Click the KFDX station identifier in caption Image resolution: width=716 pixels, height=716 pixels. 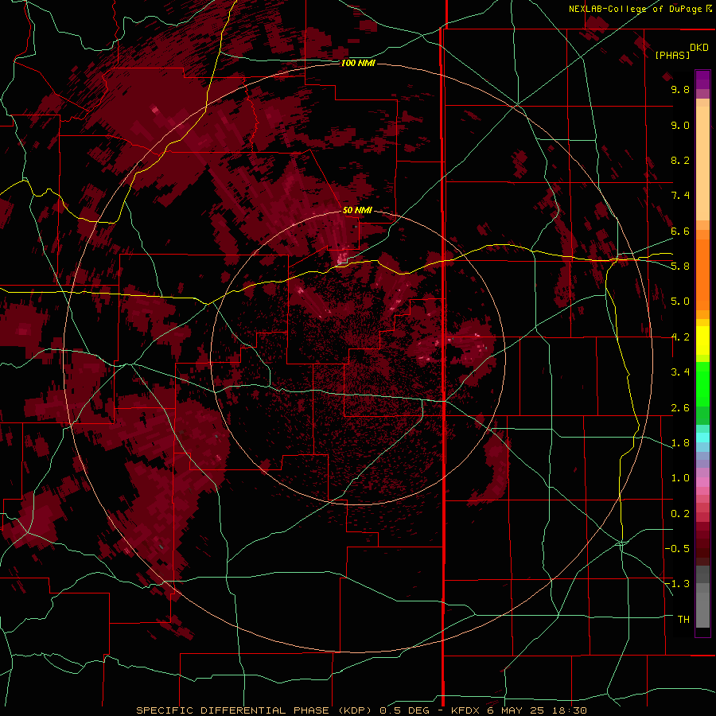tap(465, 710)
